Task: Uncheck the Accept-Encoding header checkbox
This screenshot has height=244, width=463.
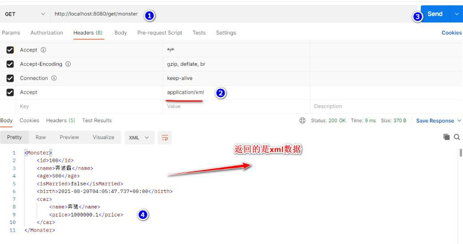Action: point(10,64)
